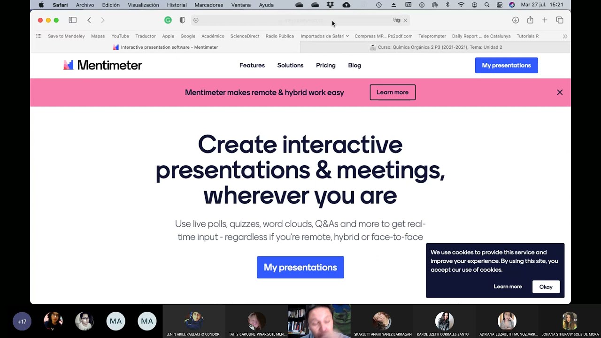Select Lenin Ariel Paillacho Condor's video tile
The height and width of the screenshot is (338, 601).
point(193,322)
